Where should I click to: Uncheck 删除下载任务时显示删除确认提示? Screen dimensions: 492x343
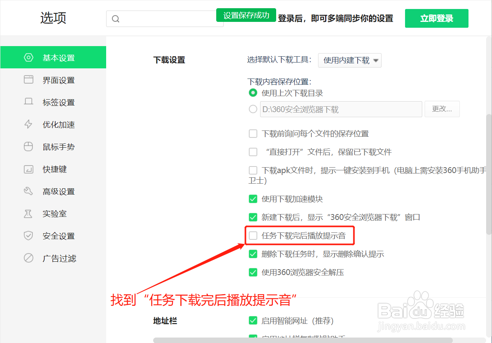click(253, 254)
